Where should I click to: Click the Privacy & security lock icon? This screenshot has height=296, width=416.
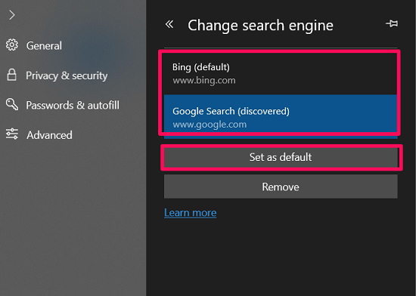pos(11,75)
